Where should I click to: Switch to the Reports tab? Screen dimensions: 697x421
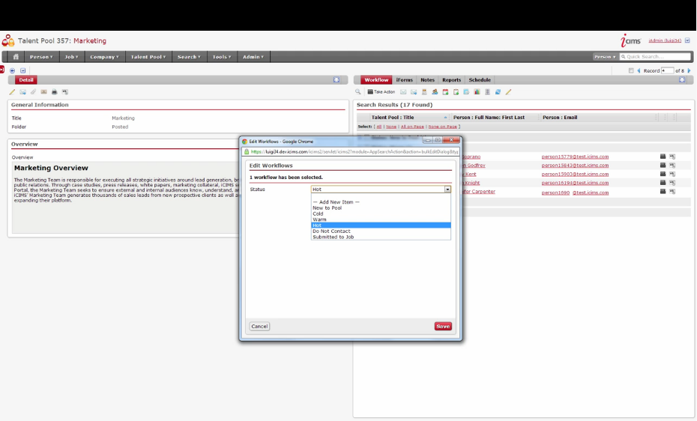click(451, 80)
